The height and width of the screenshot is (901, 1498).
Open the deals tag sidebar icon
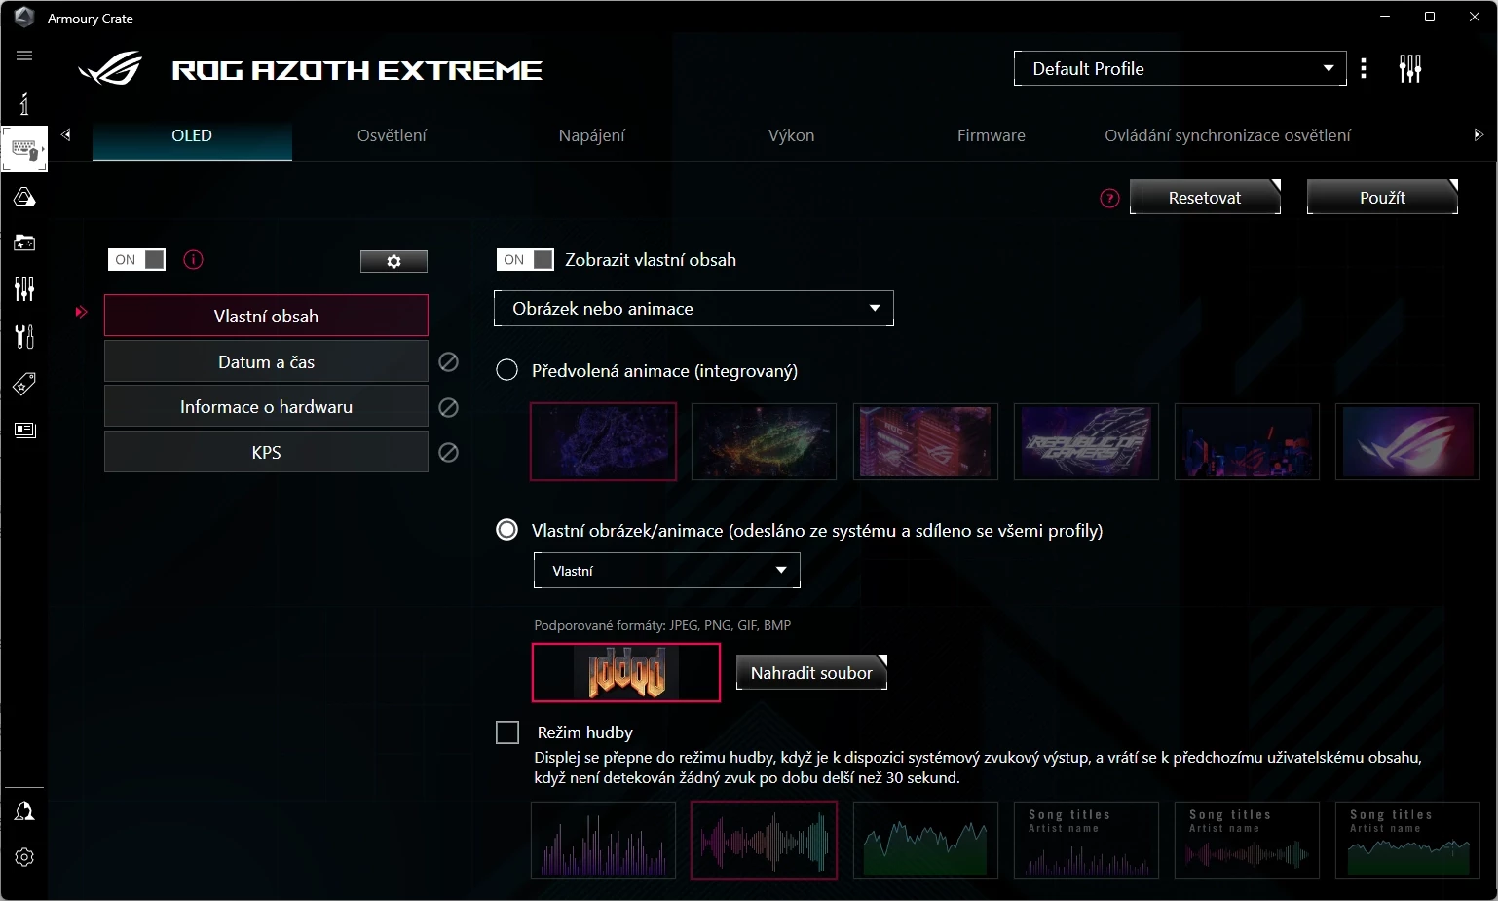pos(24,383)
